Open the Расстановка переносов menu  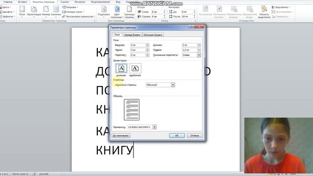click(x=78, y=16)
